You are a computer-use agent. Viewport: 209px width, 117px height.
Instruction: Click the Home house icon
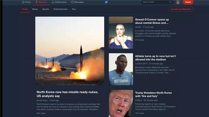[x=23, y=2]
